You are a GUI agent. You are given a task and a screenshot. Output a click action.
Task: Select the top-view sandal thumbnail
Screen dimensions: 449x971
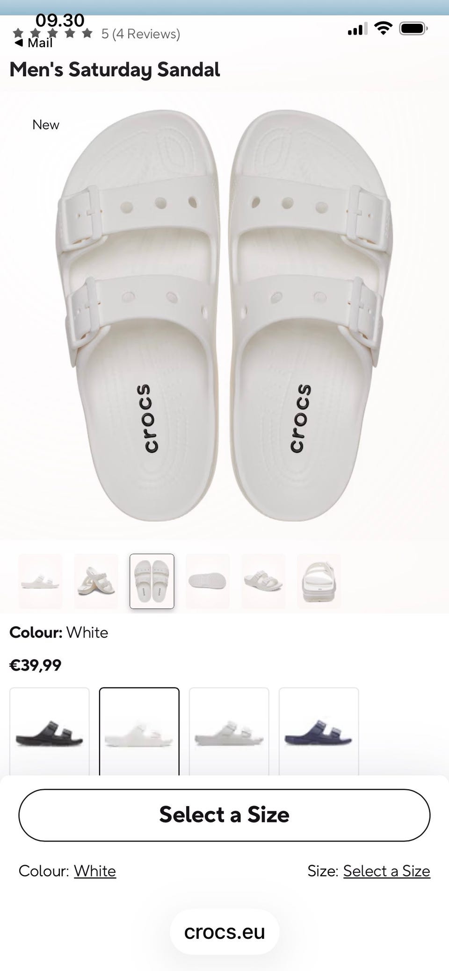[152, 581]
